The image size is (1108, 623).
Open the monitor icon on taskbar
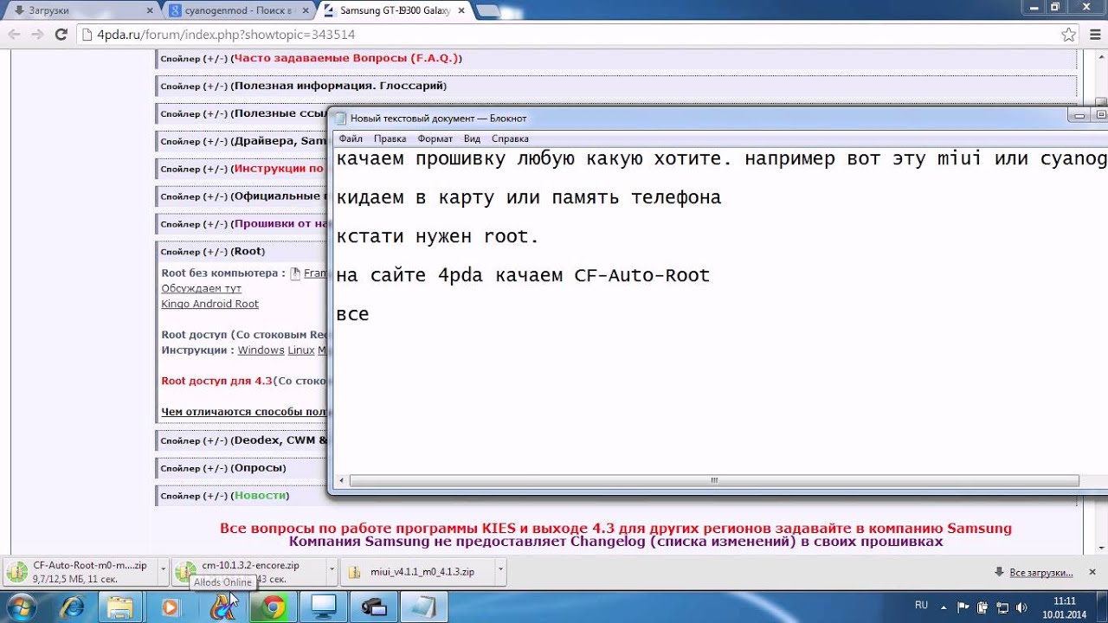(324, 607)
